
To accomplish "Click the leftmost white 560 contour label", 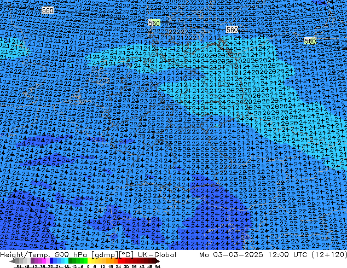I will 48,10.
